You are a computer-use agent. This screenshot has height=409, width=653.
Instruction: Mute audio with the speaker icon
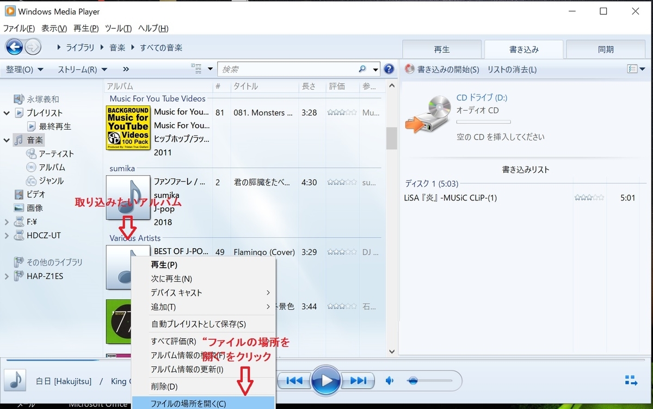pos(390,381)
